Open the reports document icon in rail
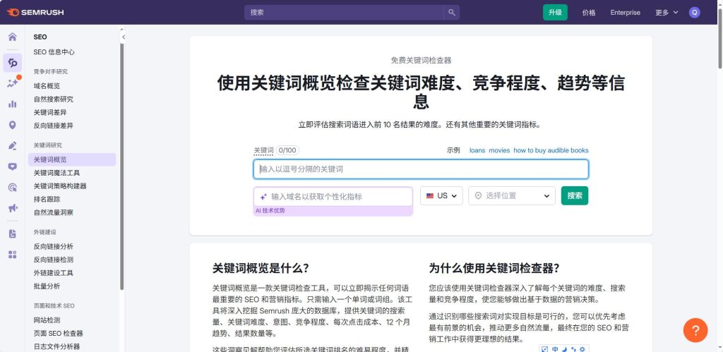This screenshot has height=352, width=723. [13, 233]
